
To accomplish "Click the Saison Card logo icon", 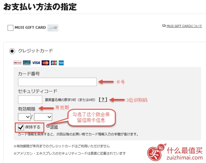I will click(x=27, y=63).
